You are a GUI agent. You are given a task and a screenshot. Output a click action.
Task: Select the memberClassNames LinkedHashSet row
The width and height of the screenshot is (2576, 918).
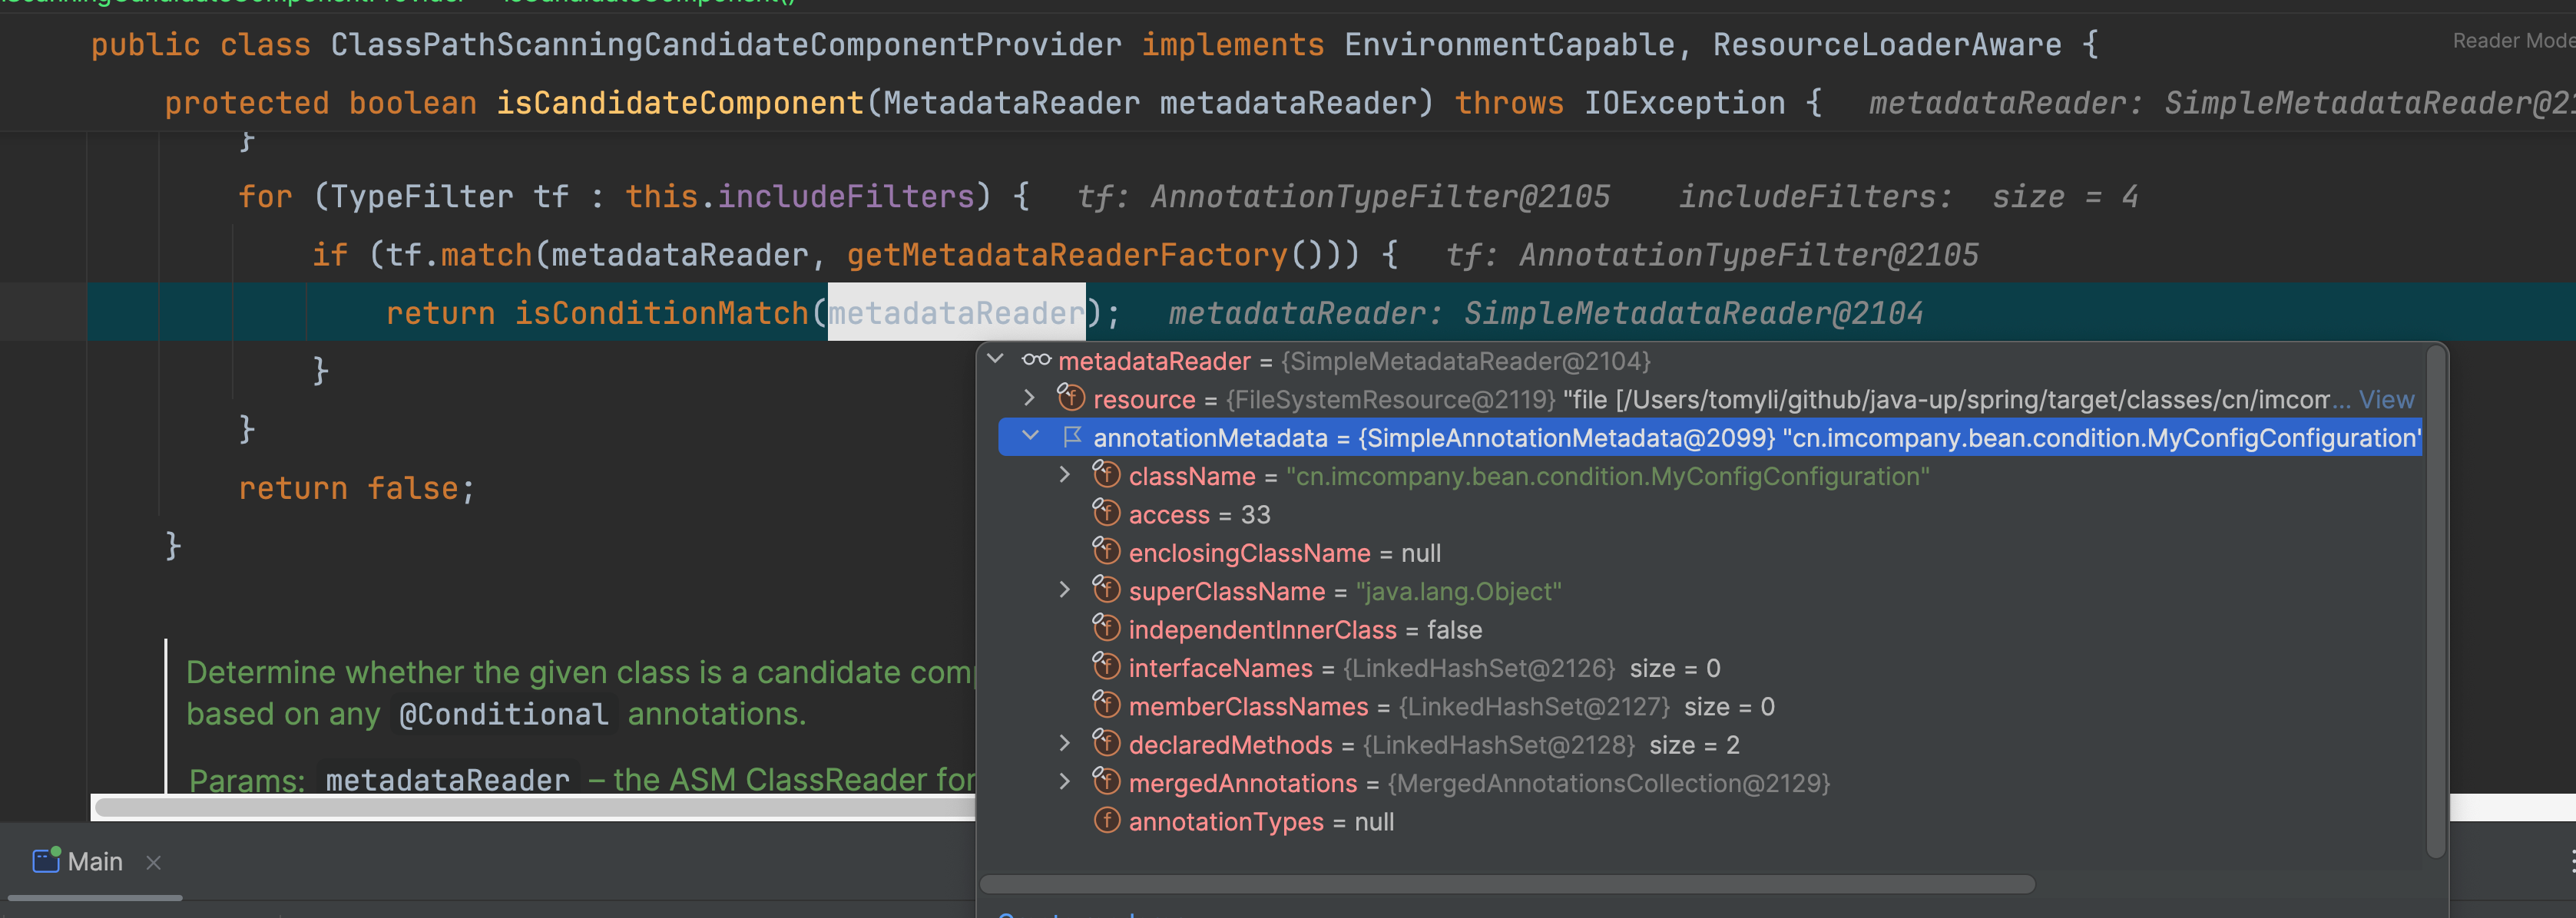[1710, 706]
